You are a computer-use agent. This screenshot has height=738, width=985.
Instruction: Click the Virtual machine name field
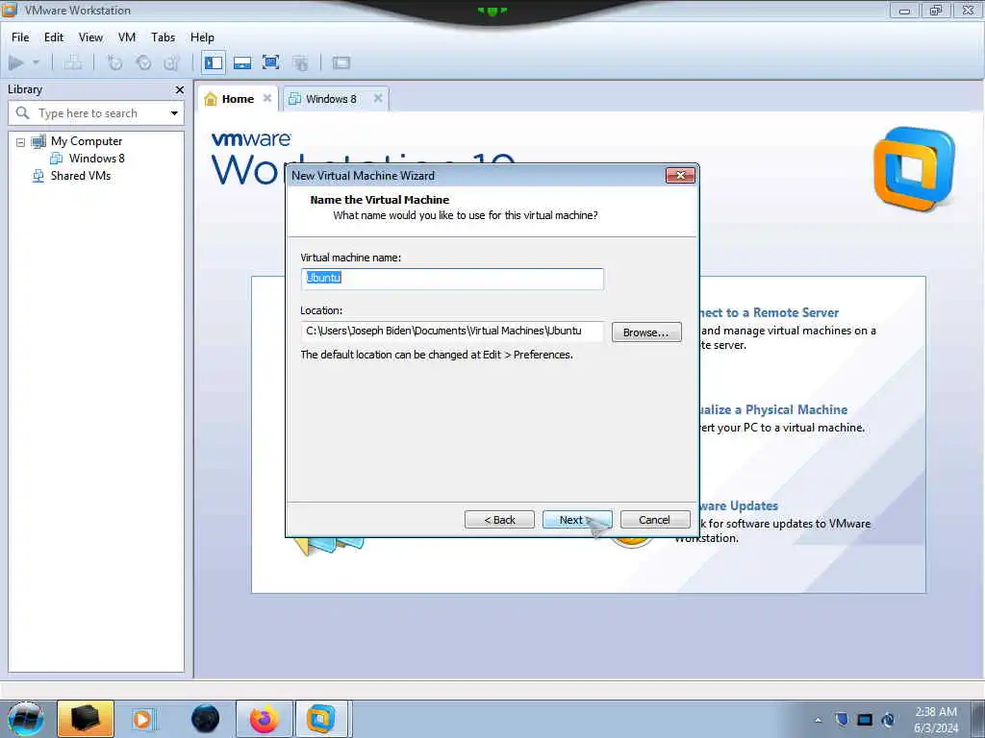452,279
